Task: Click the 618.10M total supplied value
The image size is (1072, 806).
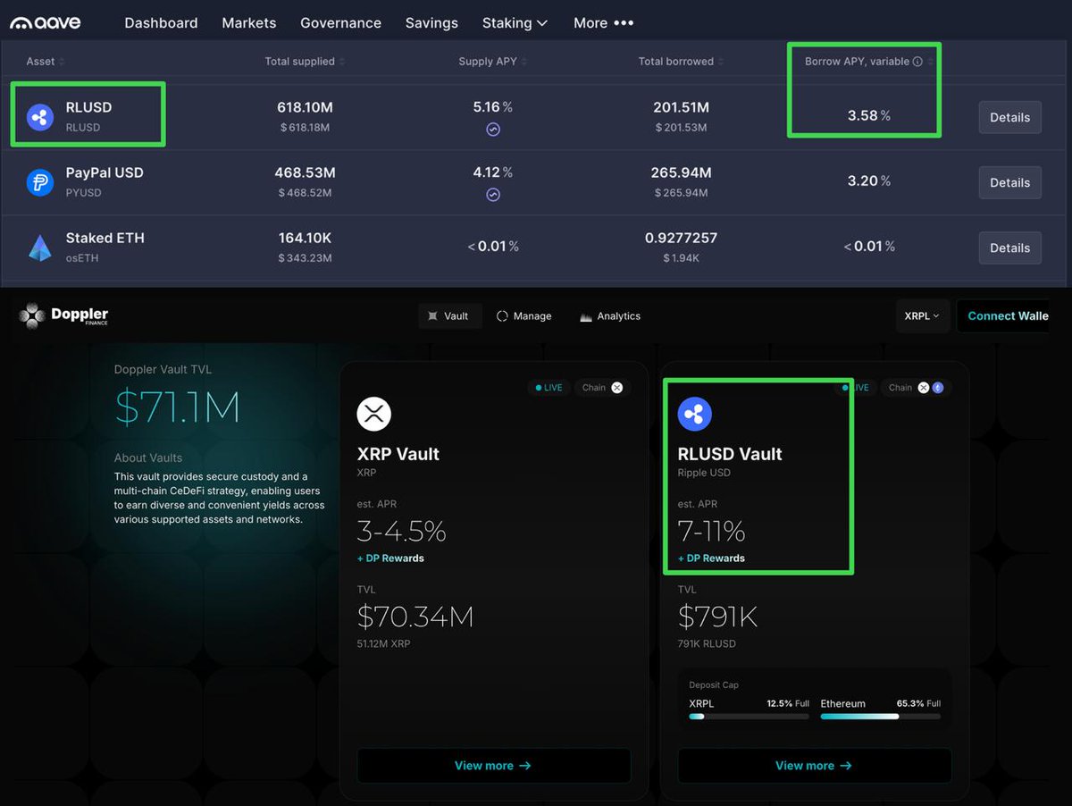Action: (305, 107)
